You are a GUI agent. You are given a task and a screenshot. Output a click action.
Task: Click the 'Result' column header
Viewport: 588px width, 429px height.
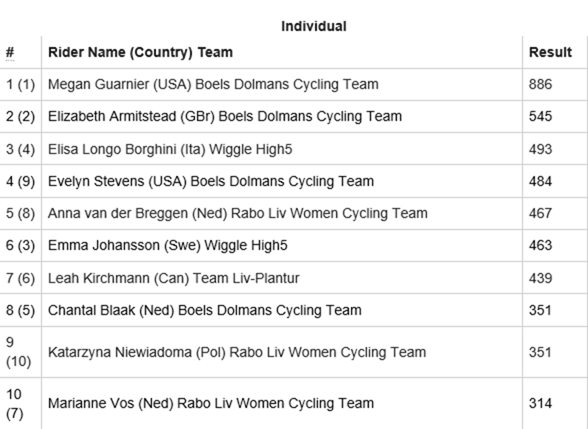click(550, 52)
